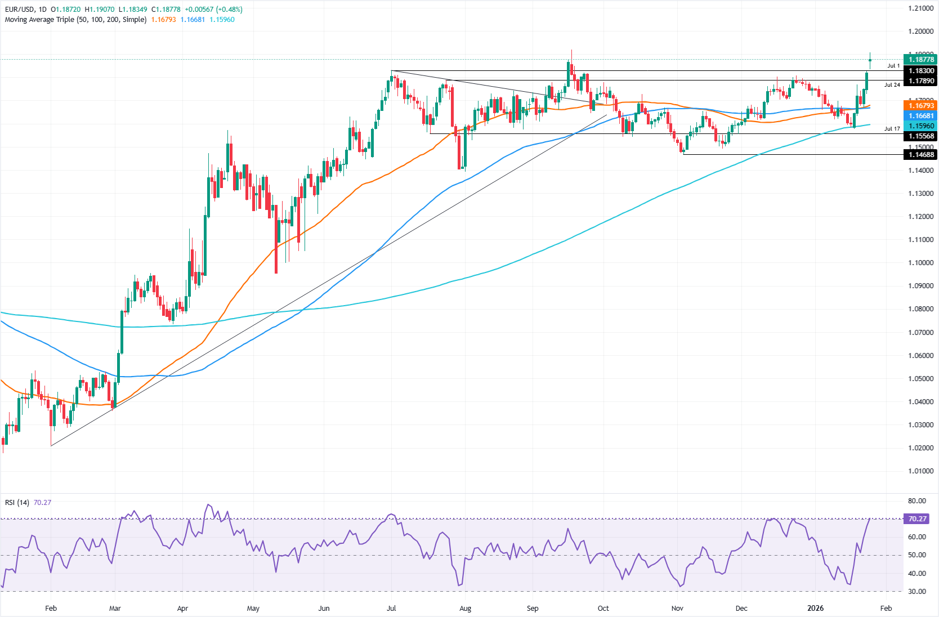The image size is (939, 617).
Task: Click the 2026 label on time axis
Action: 815,608
